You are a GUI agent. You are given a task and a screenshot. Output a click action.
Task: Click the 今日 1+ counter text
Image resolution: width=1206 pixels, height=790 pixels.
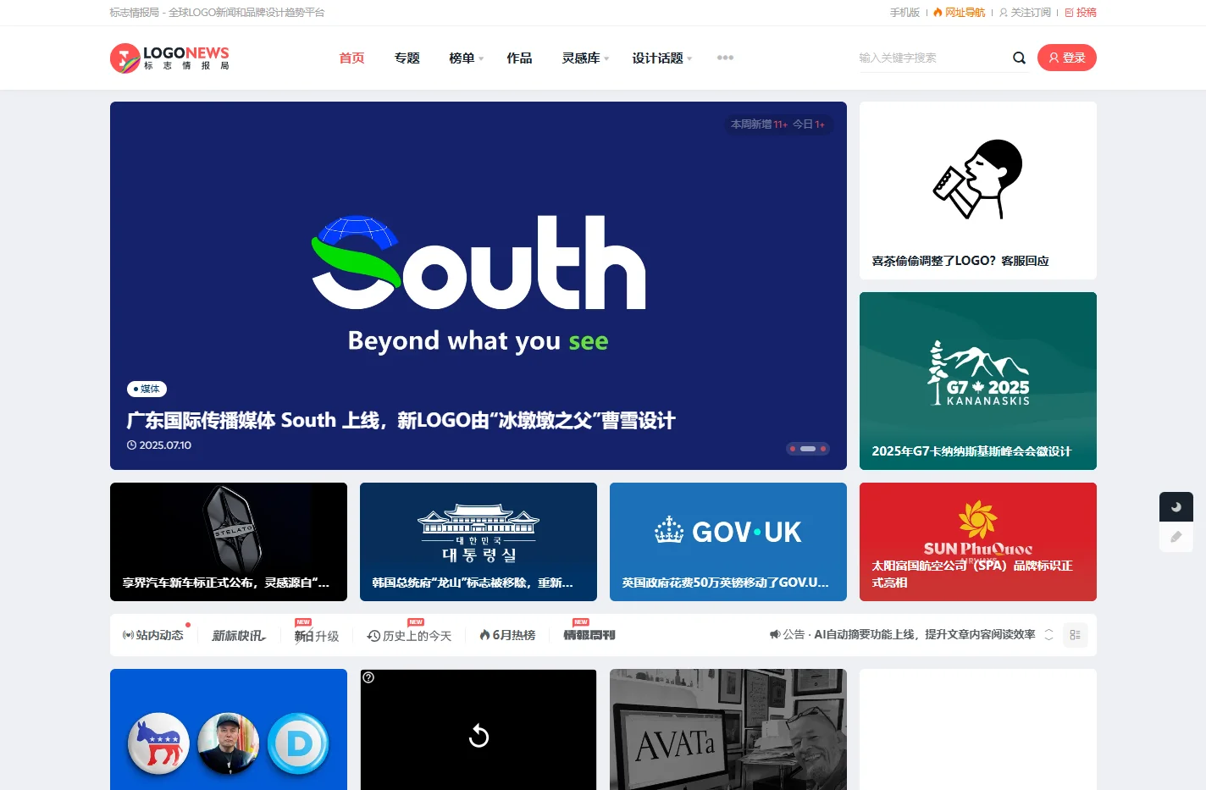pos(809,124)
